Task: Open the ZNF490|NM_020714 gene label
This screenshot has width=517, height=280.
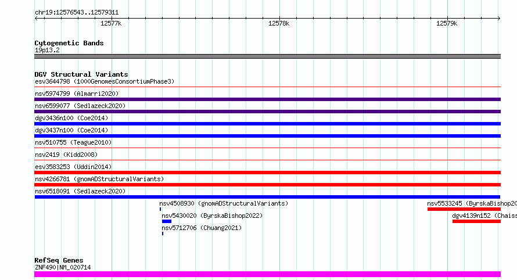Action: pyautogui.click(x=63, y=267)
